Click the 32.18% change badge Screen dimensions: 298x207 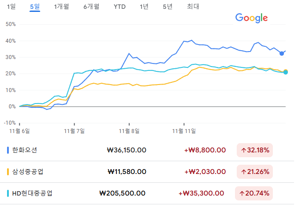coord(255,150)
